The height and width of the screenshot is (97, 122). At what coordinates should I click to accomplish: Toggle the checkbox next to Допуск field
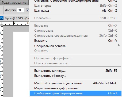pos(28,10)
